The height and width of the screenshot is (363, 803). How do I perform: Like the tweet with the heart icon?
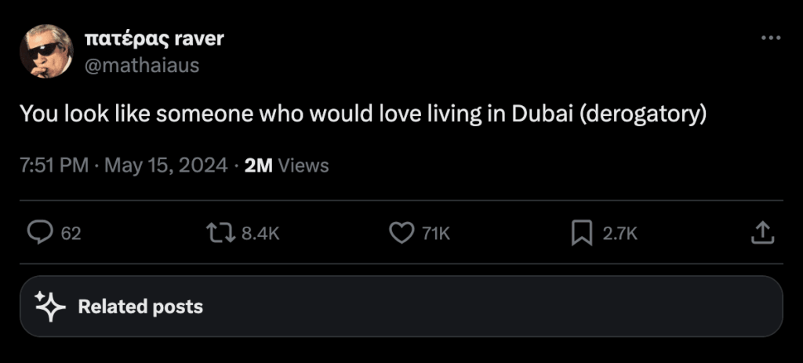401,232
